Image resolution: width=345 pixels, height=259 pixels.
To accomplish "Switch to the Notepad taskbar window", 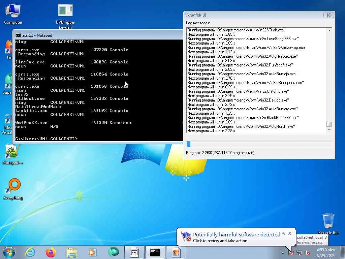I will (134, 252).
